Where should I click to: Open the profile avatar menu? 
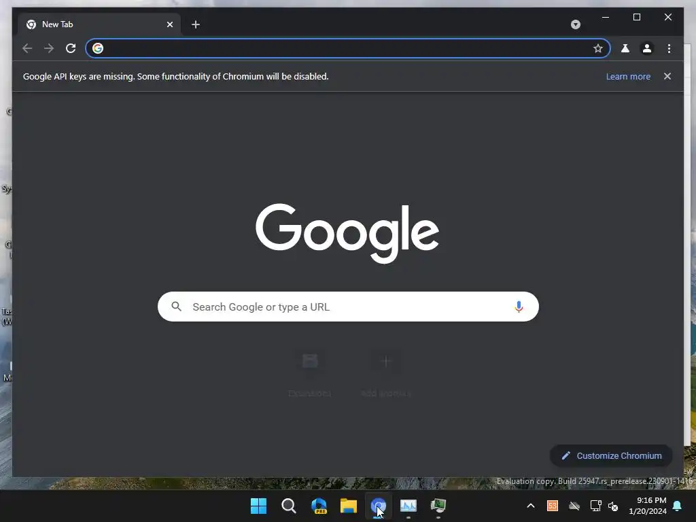click(x=647, y=48)
